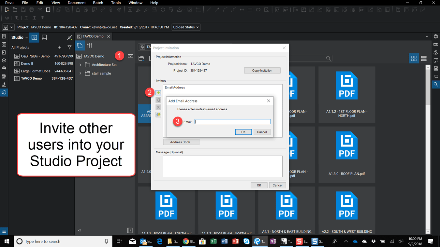Click the envelope icon next to TAVCO Demo
Image resolution: width=440 pixels, height=247 pixels.
[x=130, y=56]
